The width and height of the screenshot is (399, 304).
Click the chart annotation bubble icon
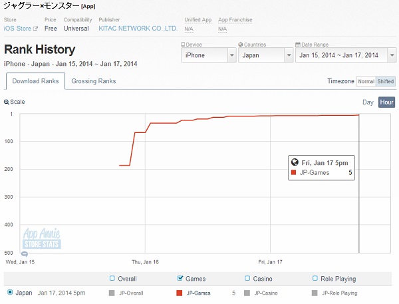click(x=25, y=254)
